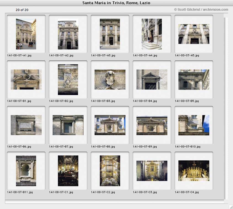Click the filename label 1A1-DD-ST-A1.jpg
Screen dimensions: 233x209
point(19,55)
